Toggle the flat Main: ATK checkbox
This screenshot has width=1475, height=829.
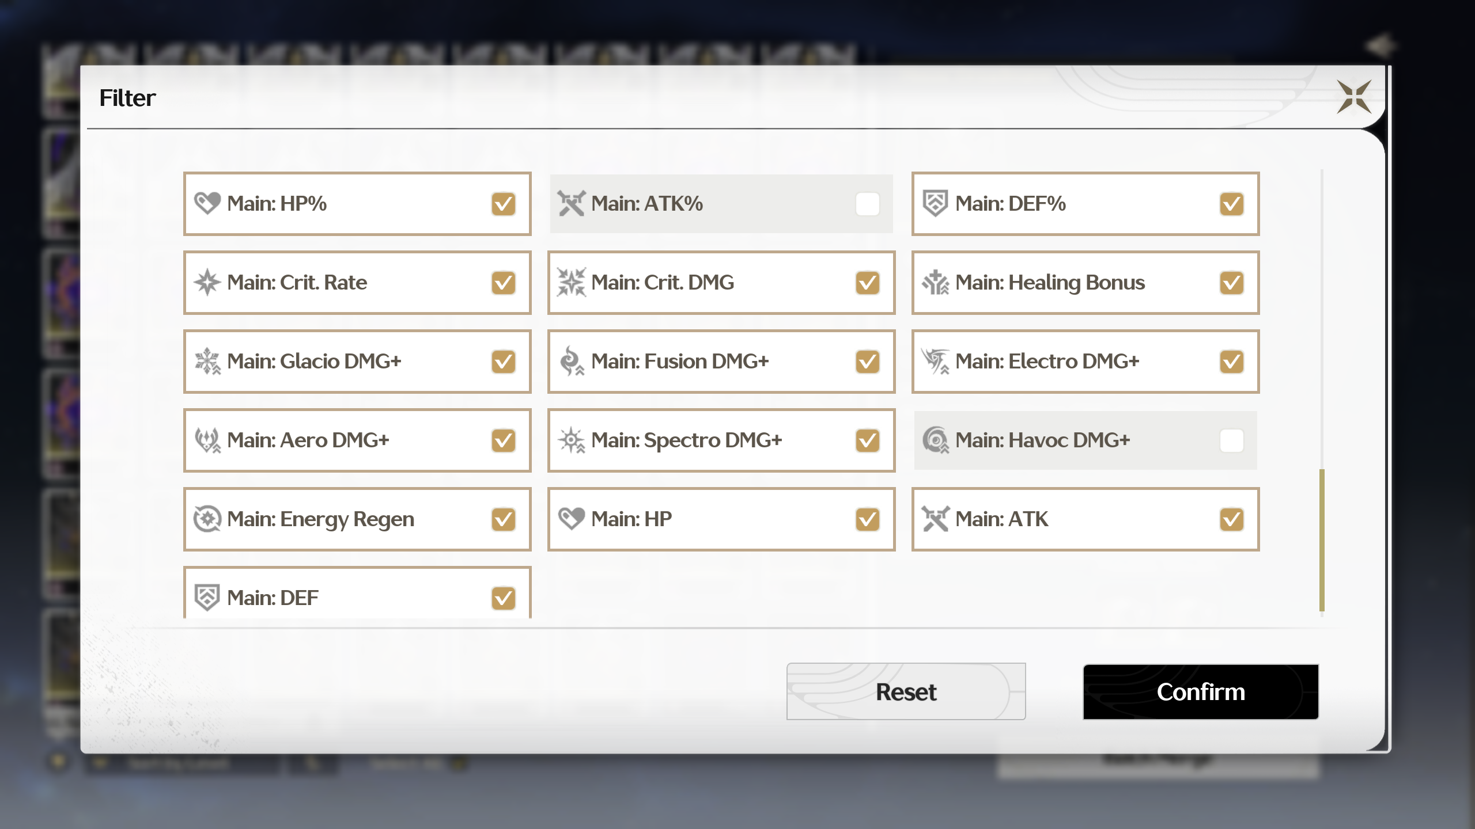coord(1231,519)
